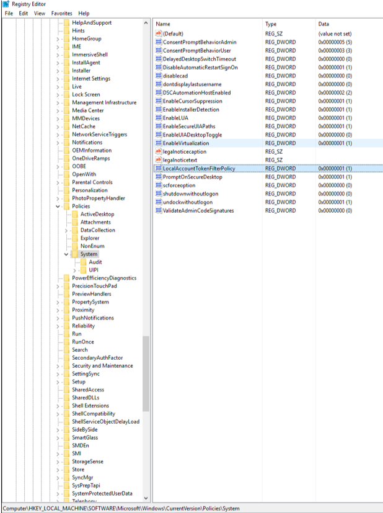This screenshot has height=513, width=383.
Task: Select the EnableSecureUIAPaths value
Action: pyautogui.click(x=189, y=127)
